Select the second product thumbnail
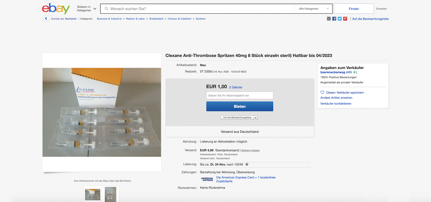This screenshot has width=431, height=202. 110,194
